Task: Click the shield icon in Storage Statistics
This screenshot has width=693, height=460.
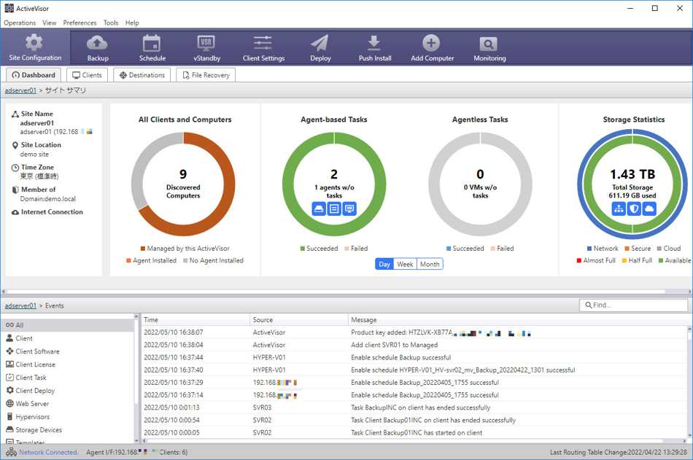Action: coord(634,208)
